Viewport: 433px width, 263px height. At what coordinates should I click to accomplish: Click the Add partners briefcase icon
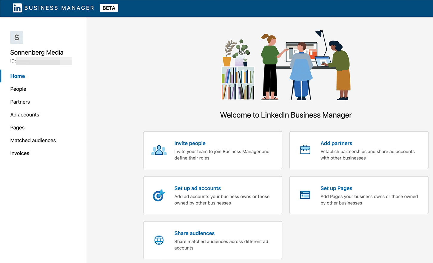[305, 150]
